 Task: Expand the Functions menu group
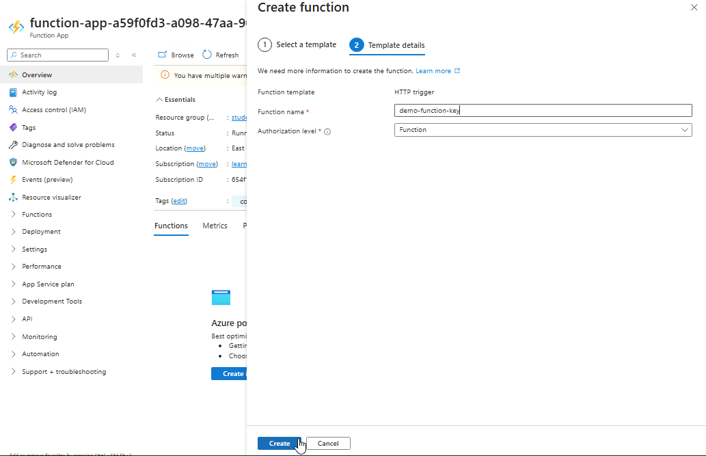(37, 215)
